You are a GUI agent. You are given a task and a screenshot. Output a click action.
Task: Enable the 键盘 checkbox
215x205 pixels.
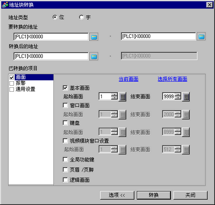click(65, 123)
